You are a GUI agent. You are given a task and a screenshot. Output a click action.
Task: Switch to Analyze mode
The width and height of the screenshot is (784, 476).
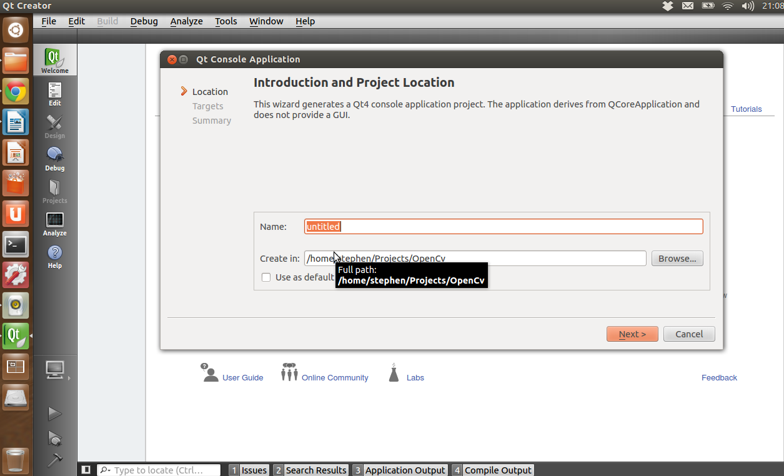(55, 224)
